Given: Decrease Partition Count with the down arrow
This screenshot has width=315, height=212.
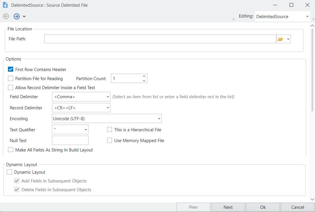Looking at the screenshot, I should coord(144,81).
